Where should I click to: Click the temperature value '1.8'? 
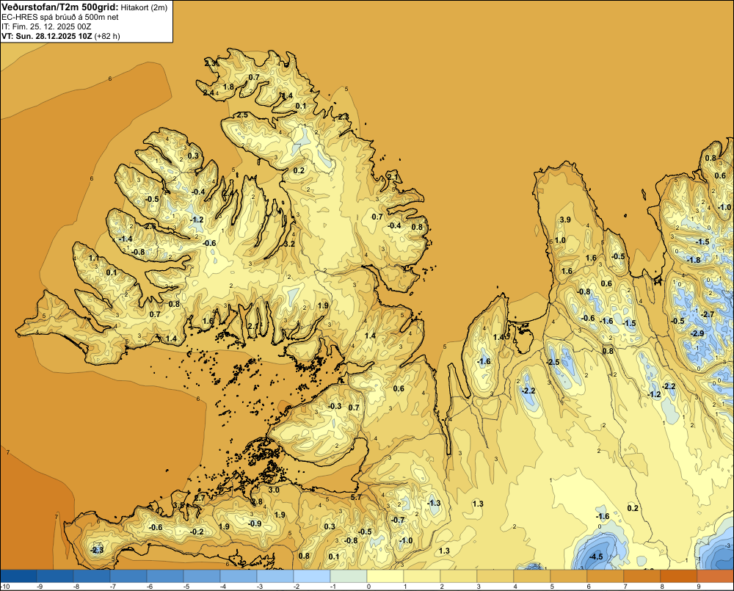coord(228,87)
